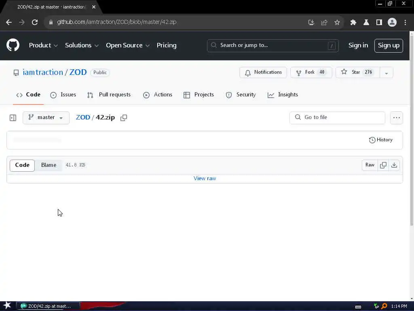The image size is (414, 311).
Task: Click the keyboard tray icon
Action: coord(358,307)
